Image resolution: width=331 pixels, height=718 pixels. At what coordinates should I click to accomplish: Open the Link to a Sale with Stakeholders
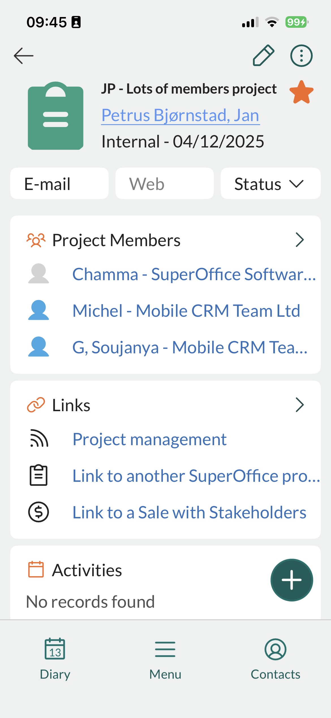click(189, 512)
